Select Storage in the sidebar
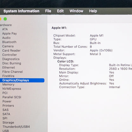132x132 pixels. (8, 122)
